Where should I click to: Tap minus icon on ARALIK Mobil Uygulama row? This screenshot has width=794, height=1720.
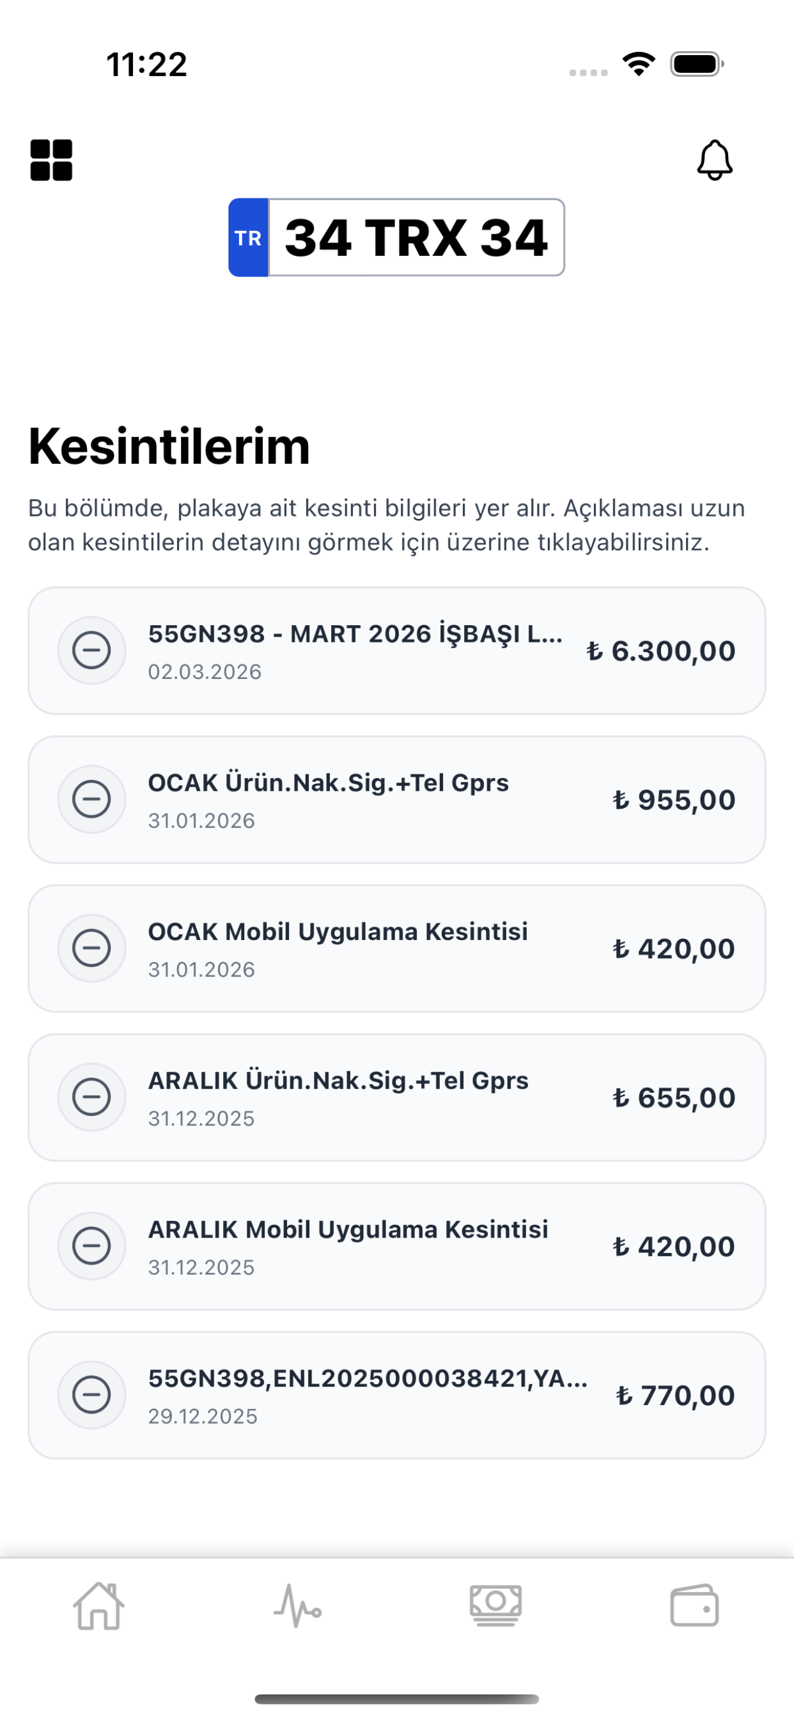click(x=91, y=1246)
